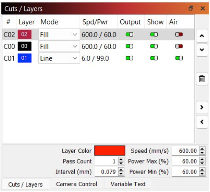Close the Cuts / Layers panel

(x=203, y=8)
